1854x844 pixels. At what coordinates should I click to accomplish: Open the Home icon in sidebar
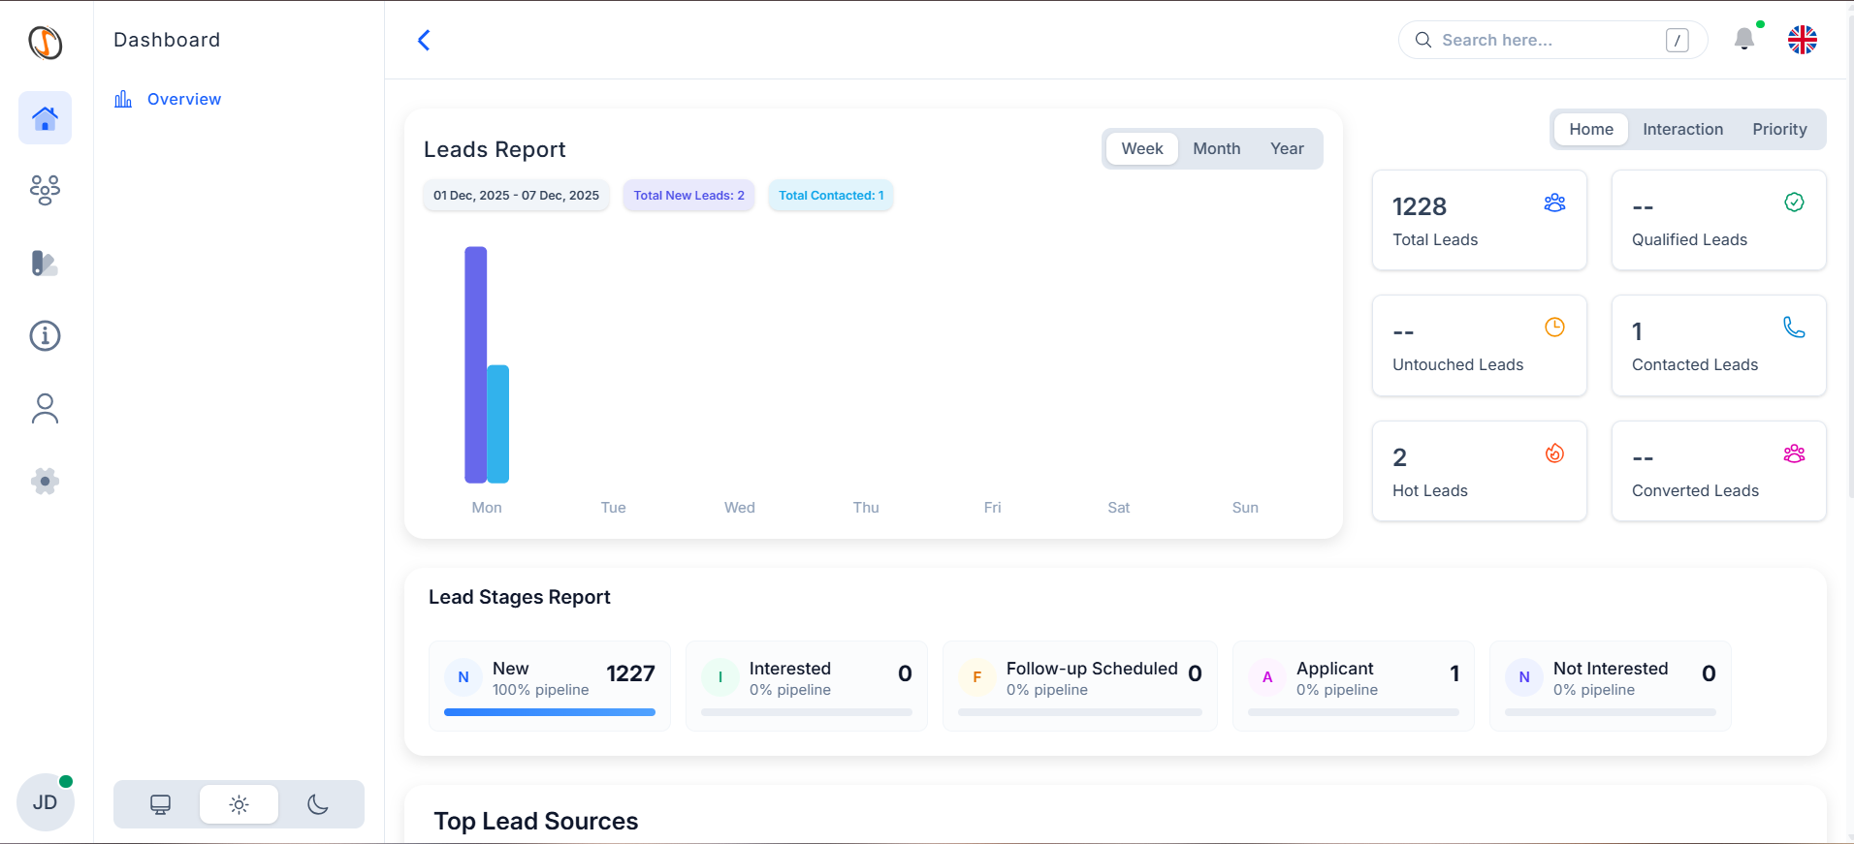point(45,118)
